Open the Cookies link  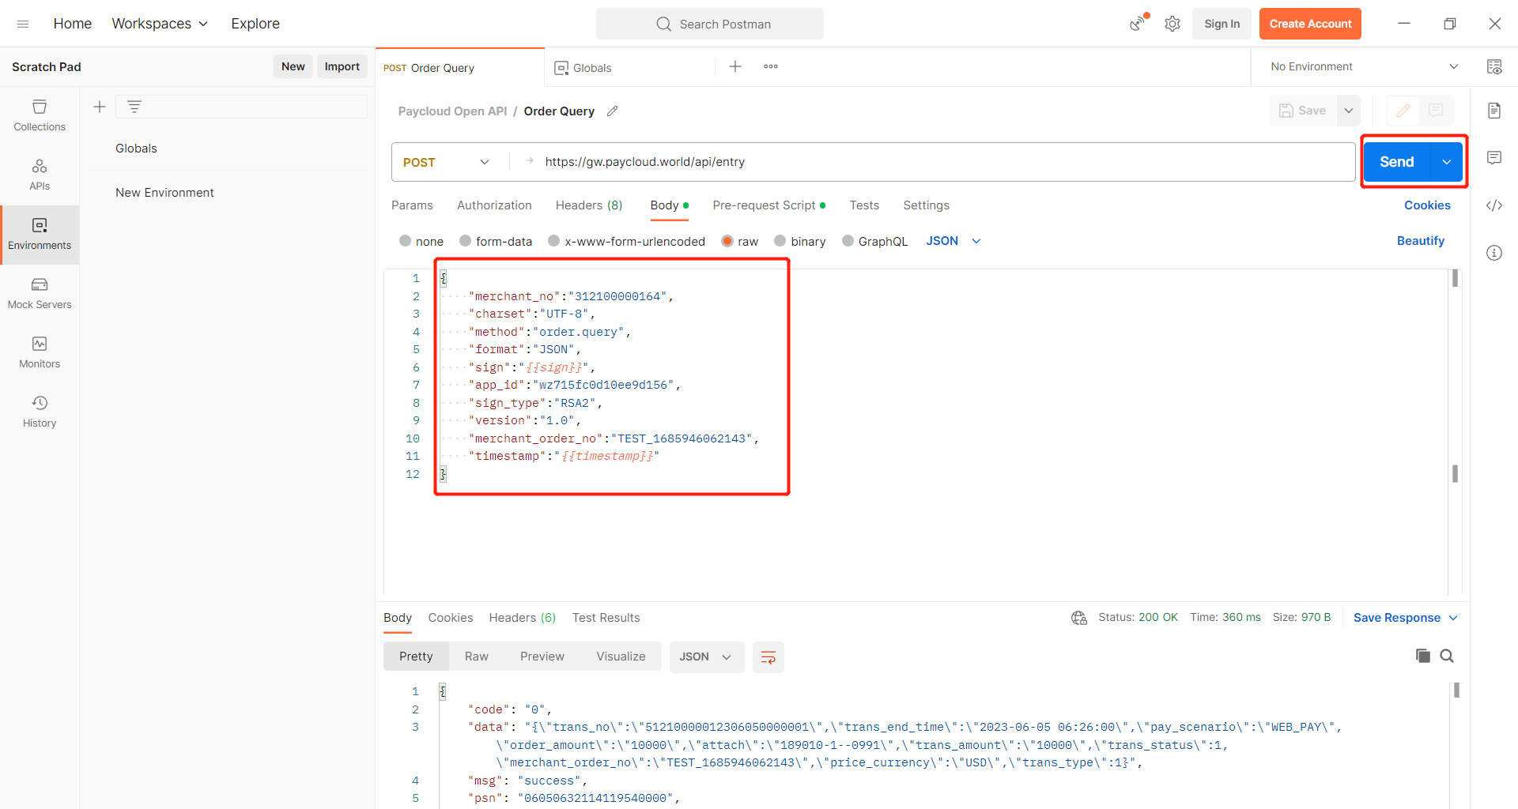[x=1427, y=205]
